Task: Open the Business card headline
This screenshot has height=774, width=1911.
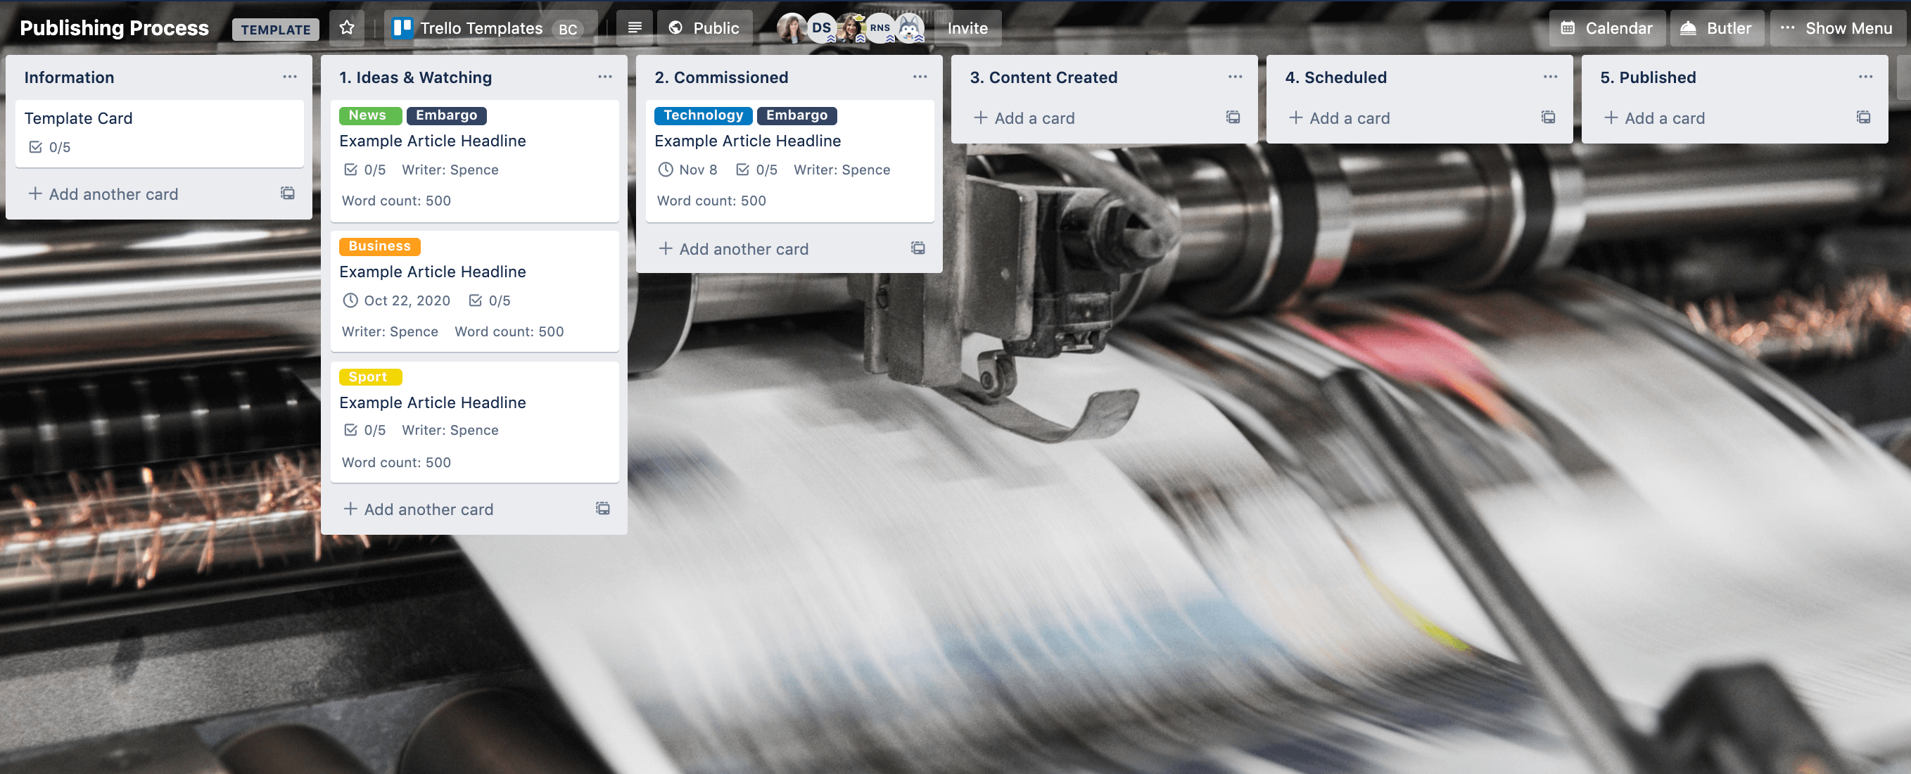Action: pyautogui.click(x=433, y=272)
